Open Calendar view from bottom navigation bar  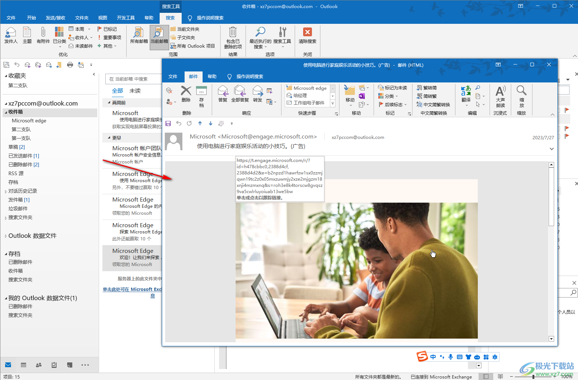(23, 365)
